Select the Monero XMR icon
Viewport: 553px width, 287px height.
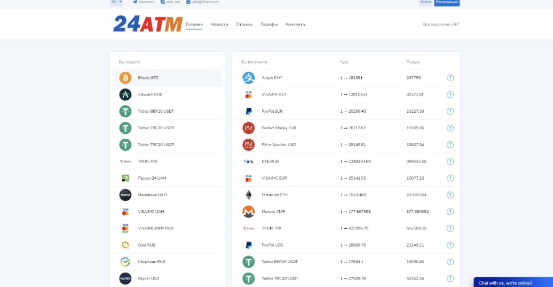(248, 212)
